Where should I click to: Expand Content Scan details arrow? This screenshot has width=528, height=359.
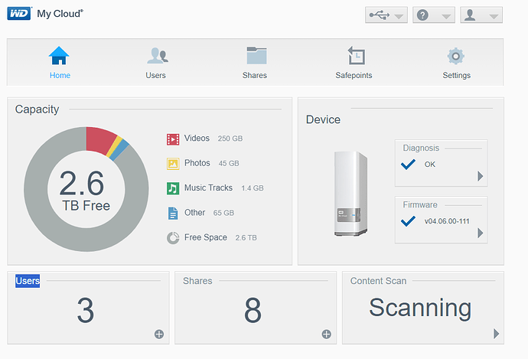click(496, 334)
